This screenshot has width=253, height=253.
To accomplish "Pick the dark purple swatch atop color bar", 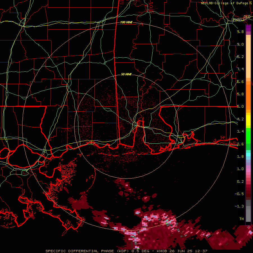I will 248,28.
